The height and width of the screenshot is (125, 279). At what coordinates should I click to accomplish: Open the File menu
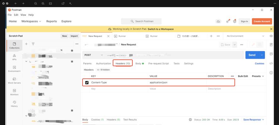[x=10, y=15]
